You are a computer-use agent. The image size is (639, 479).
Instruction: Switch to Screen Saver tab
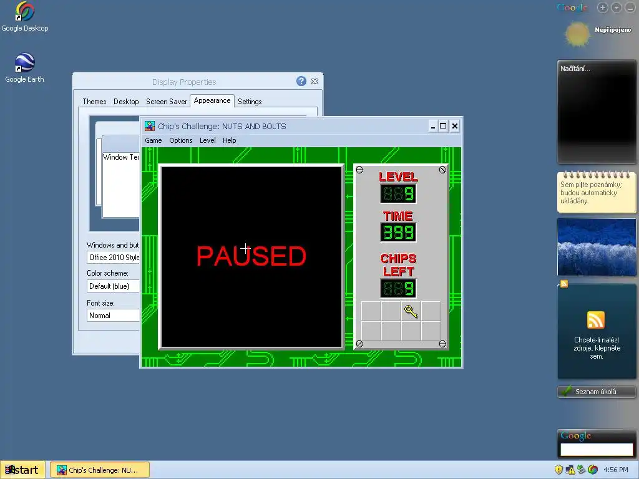pyautogui.click(x=166, y=102)
